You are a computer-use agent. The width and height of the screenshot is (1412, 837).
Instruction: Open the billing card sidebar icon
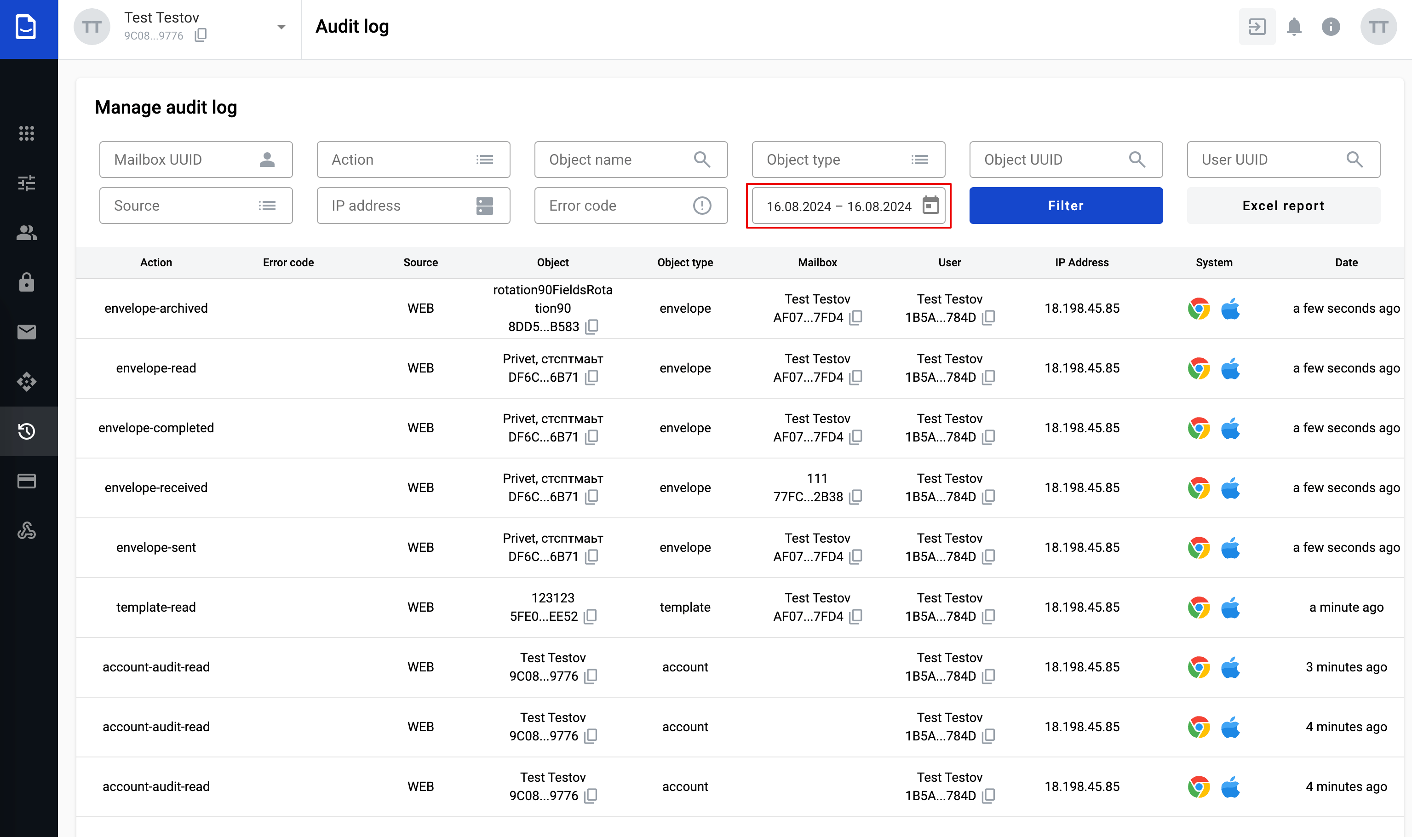coord(27,481)
